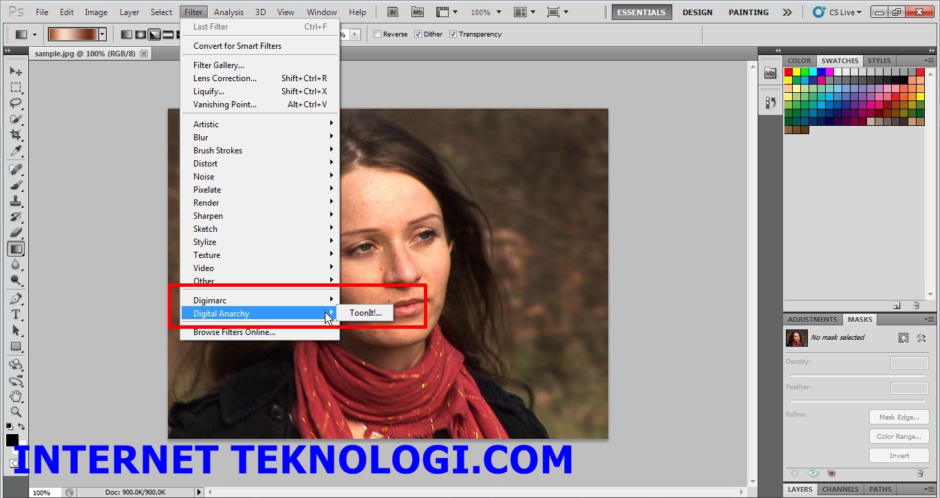940x498 pixels.
Task: Select the Quick Selection tool
Action: click(16, 119)
